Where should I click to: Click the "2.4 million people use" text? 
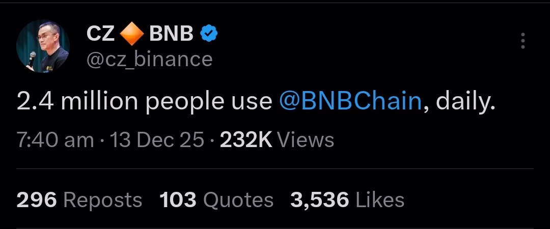pos(144,102)
